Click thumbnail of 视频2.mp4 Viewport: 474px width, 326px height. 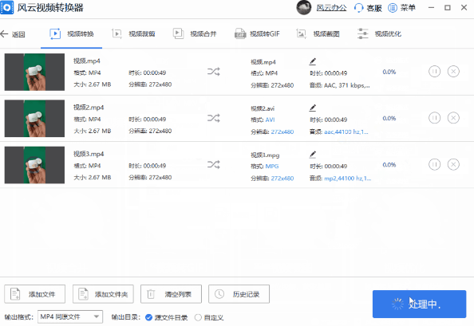tap(34, 118)
